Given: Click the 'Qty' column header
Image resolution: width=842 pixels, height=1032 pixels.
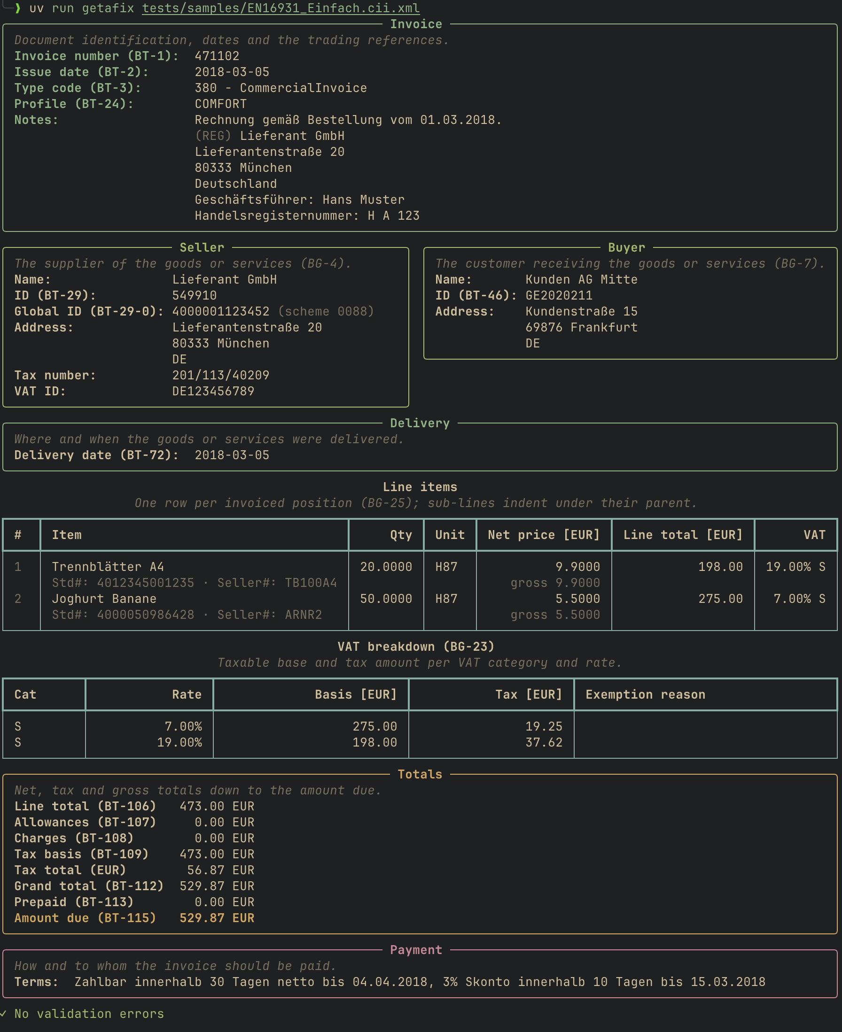Looking at the screenshot, I should [401, 535].
